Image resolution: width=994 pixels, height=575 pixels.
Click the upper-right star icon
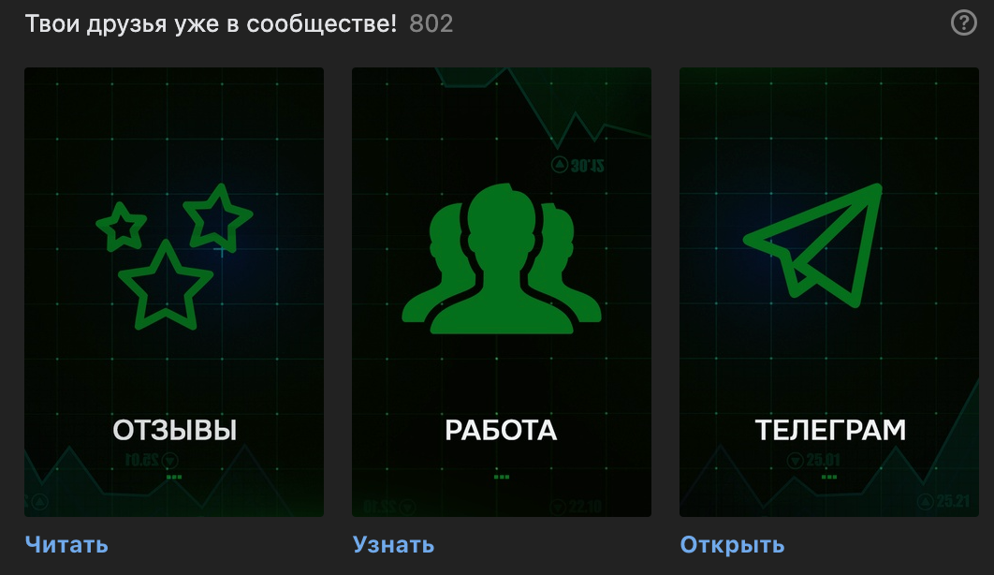pos(218,217)
